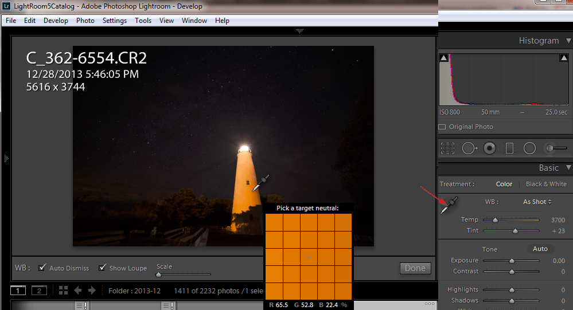Select the Radial Filter tool
The width and height of the screenshot is (573, 310).
pos(529,148)
